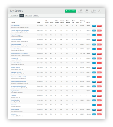Delete the Bangpakong Riverside 07/08/2013 score

point(99,82)
